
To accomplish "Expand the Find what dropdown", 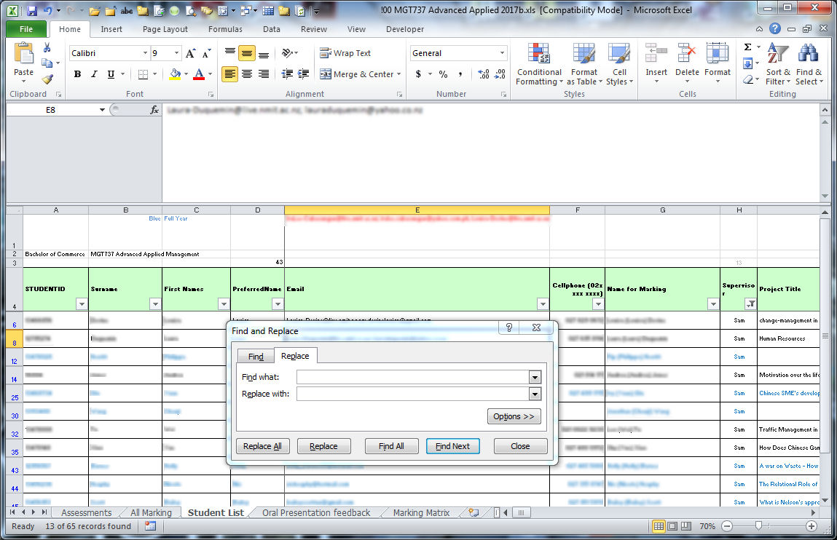I will point(535,376).
